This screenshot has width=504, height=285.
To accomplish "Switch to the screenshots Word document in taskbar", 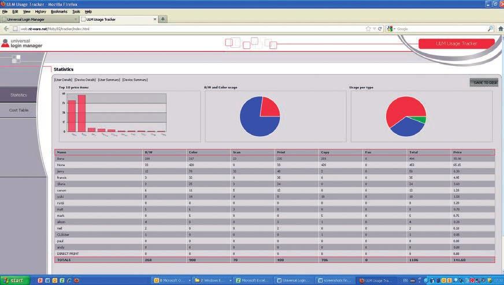I will click(336, 280).
